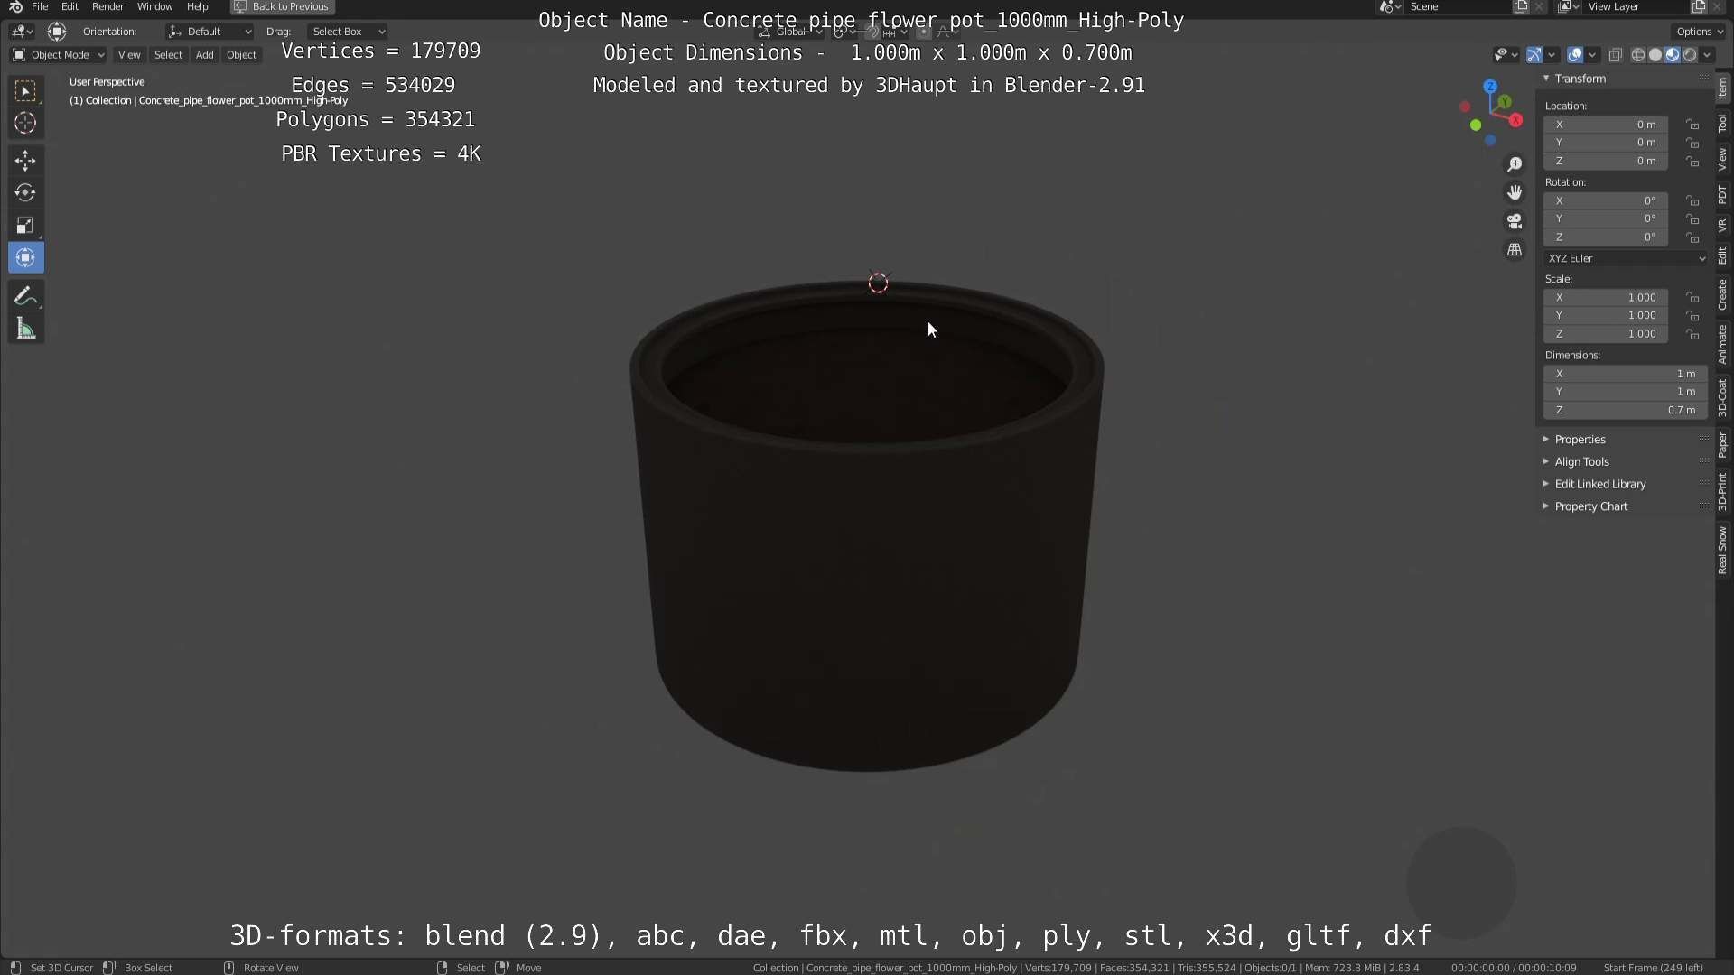The width and height of the screenshot is (1734, 975).
Task: Choose the Move tool in toolbar
Action: click(x=25, y=161)
